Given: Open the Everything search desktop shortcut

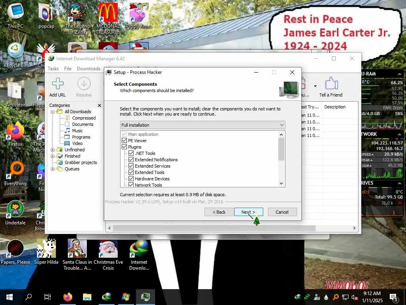Looking at the screenshot, I should [x=15, y=173].
